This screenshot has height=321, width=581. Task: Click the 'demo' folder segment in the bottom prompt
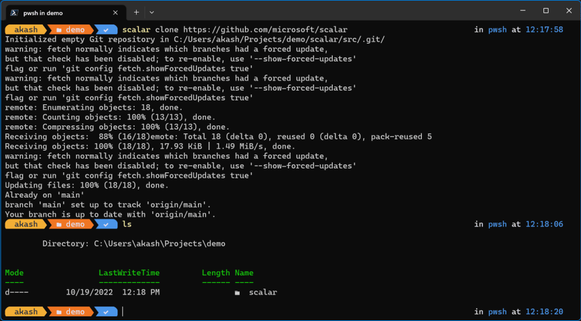[x=71, y=312]
